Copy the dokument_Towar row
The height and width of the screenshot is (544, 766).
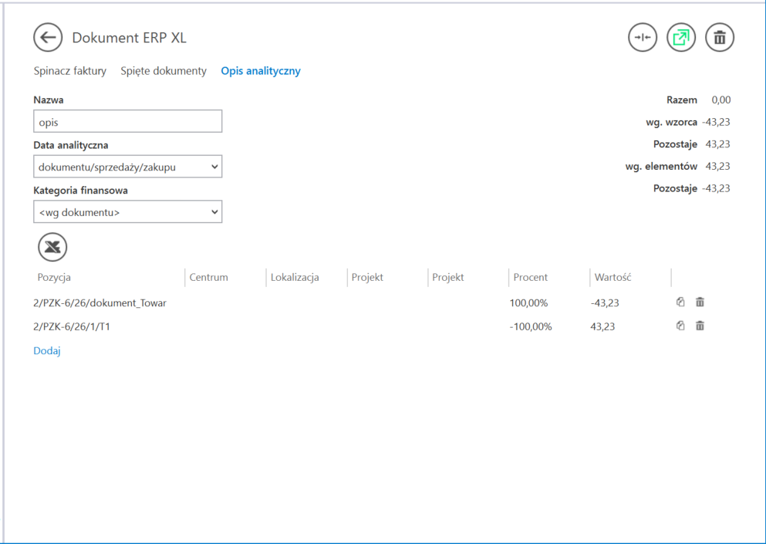tap(680, 302)
